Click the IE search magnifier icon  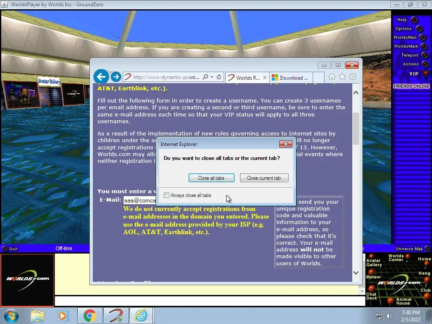(x=205, y=77)
